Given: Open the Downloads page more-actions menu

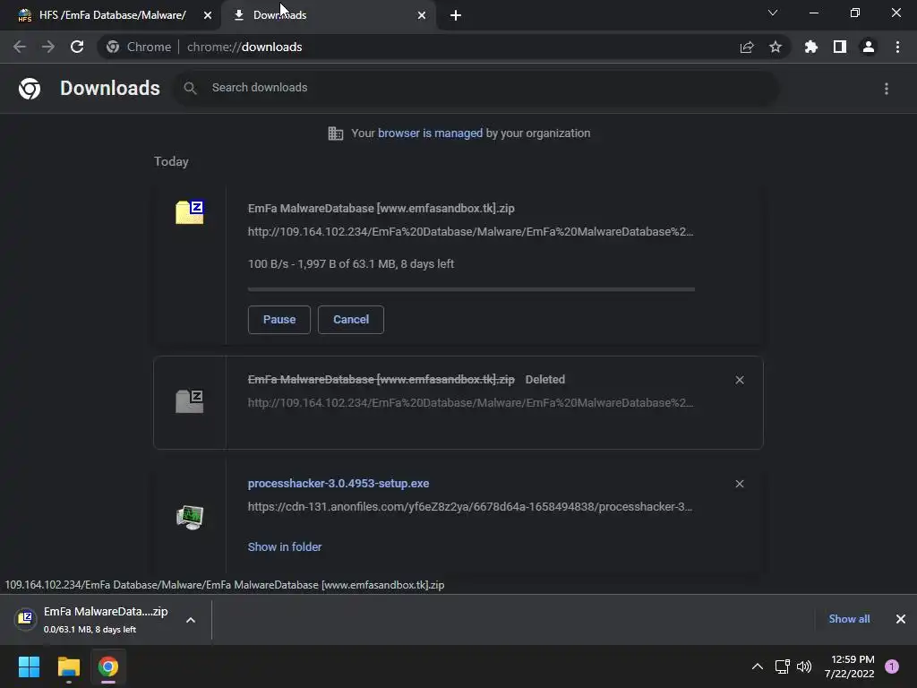Looking at the screenshot, I should click(887, 89).
